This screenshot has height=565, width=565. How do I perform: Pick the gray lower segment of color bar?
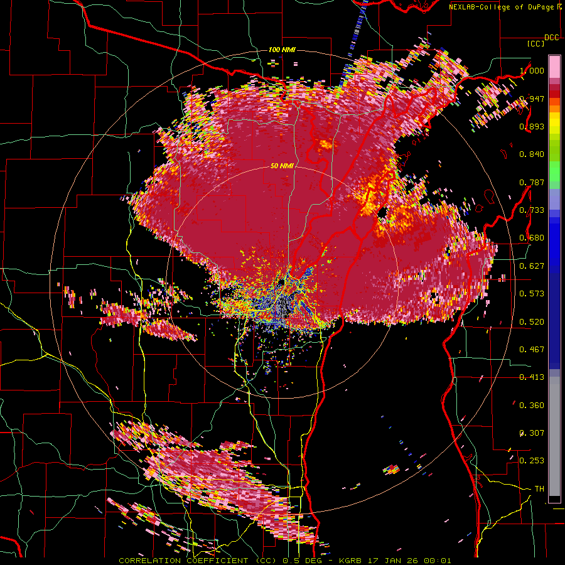[554, 438]
